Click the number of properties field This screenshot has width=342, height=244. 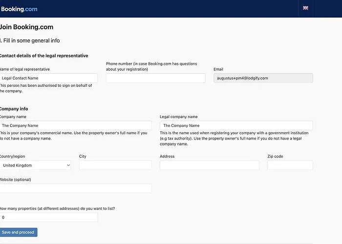point(49,217)
